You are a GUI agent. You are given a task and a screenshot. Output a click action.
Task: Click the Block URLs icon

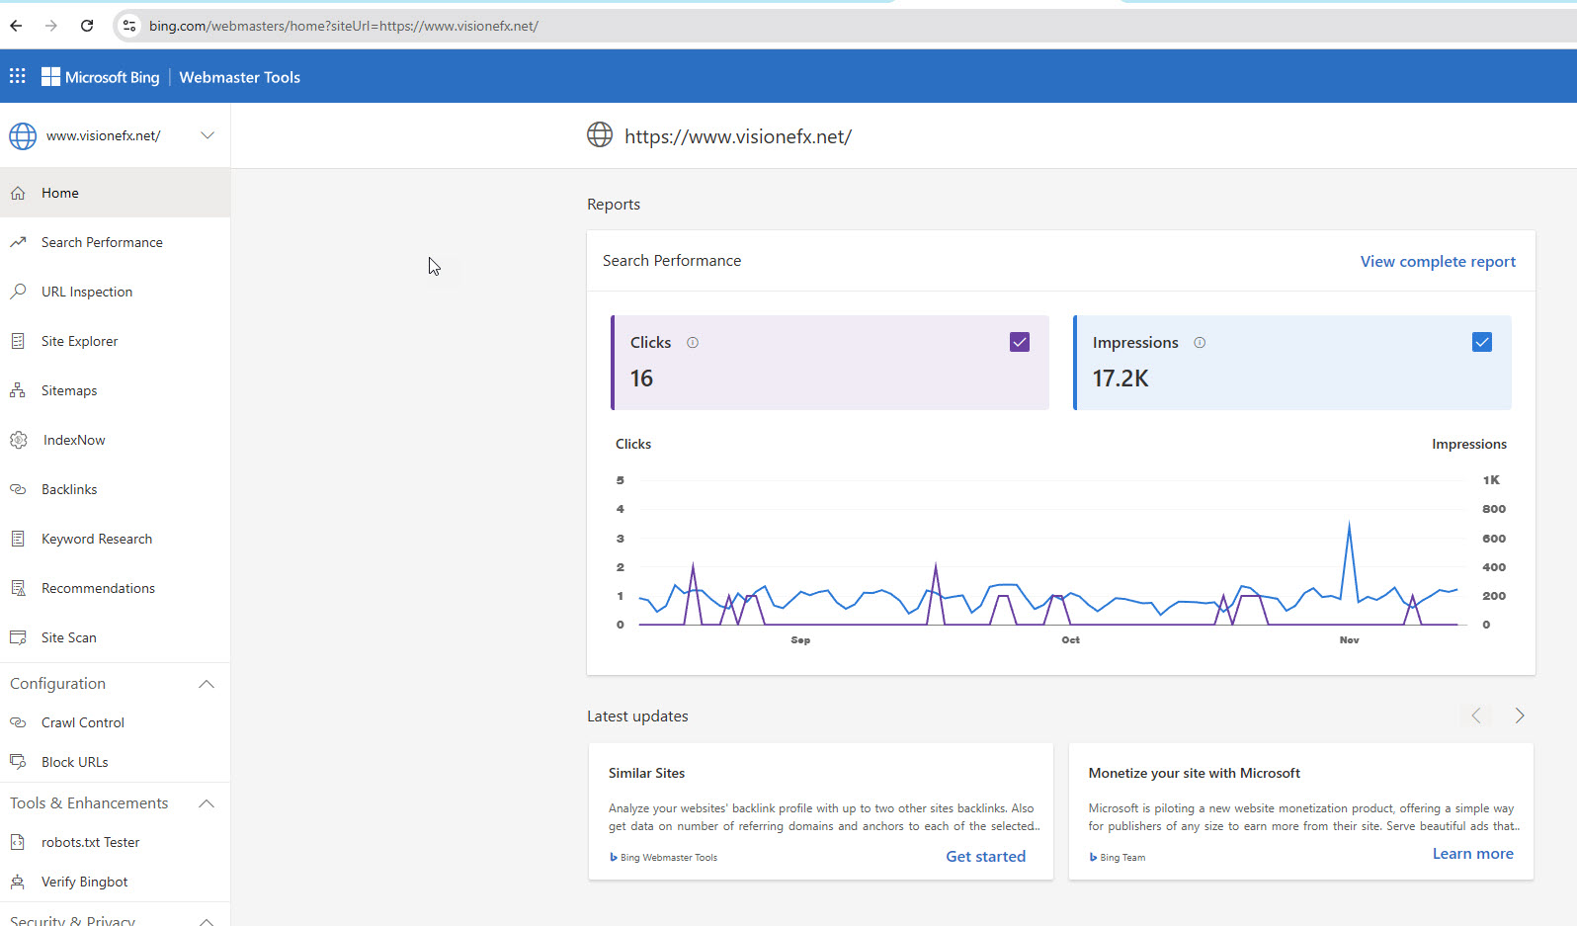point(18,762)
